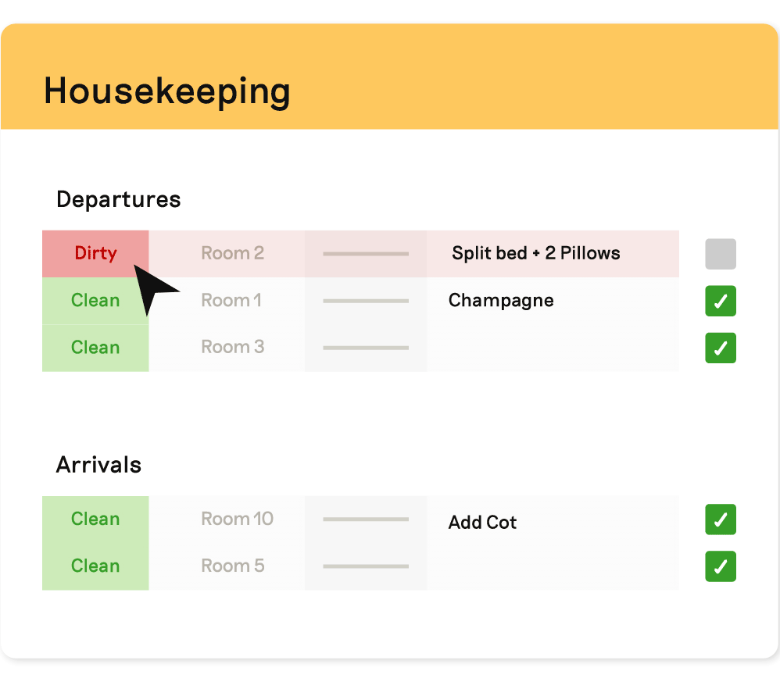Uncheck the green checkbox for Room 3
Viewport: 780px width, 682px height.
(721, 348)
